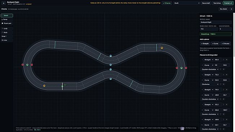Open piece 6 direction dropdown Counter-clockwise

tap(210, 99)
